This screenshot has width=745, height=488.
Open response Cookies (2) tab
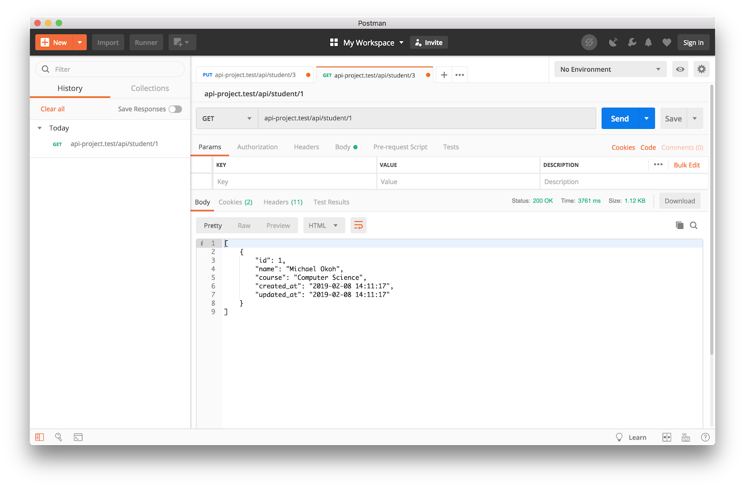236,202
